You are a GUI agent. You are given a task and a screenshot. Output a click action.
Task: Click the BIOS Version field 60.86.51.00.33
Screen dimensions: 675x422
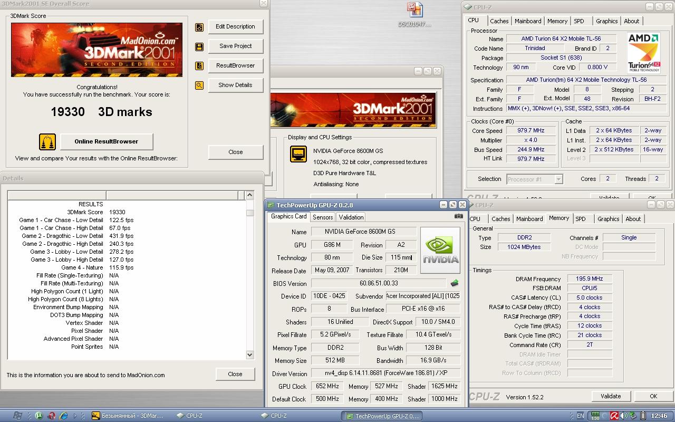point(379,283)
